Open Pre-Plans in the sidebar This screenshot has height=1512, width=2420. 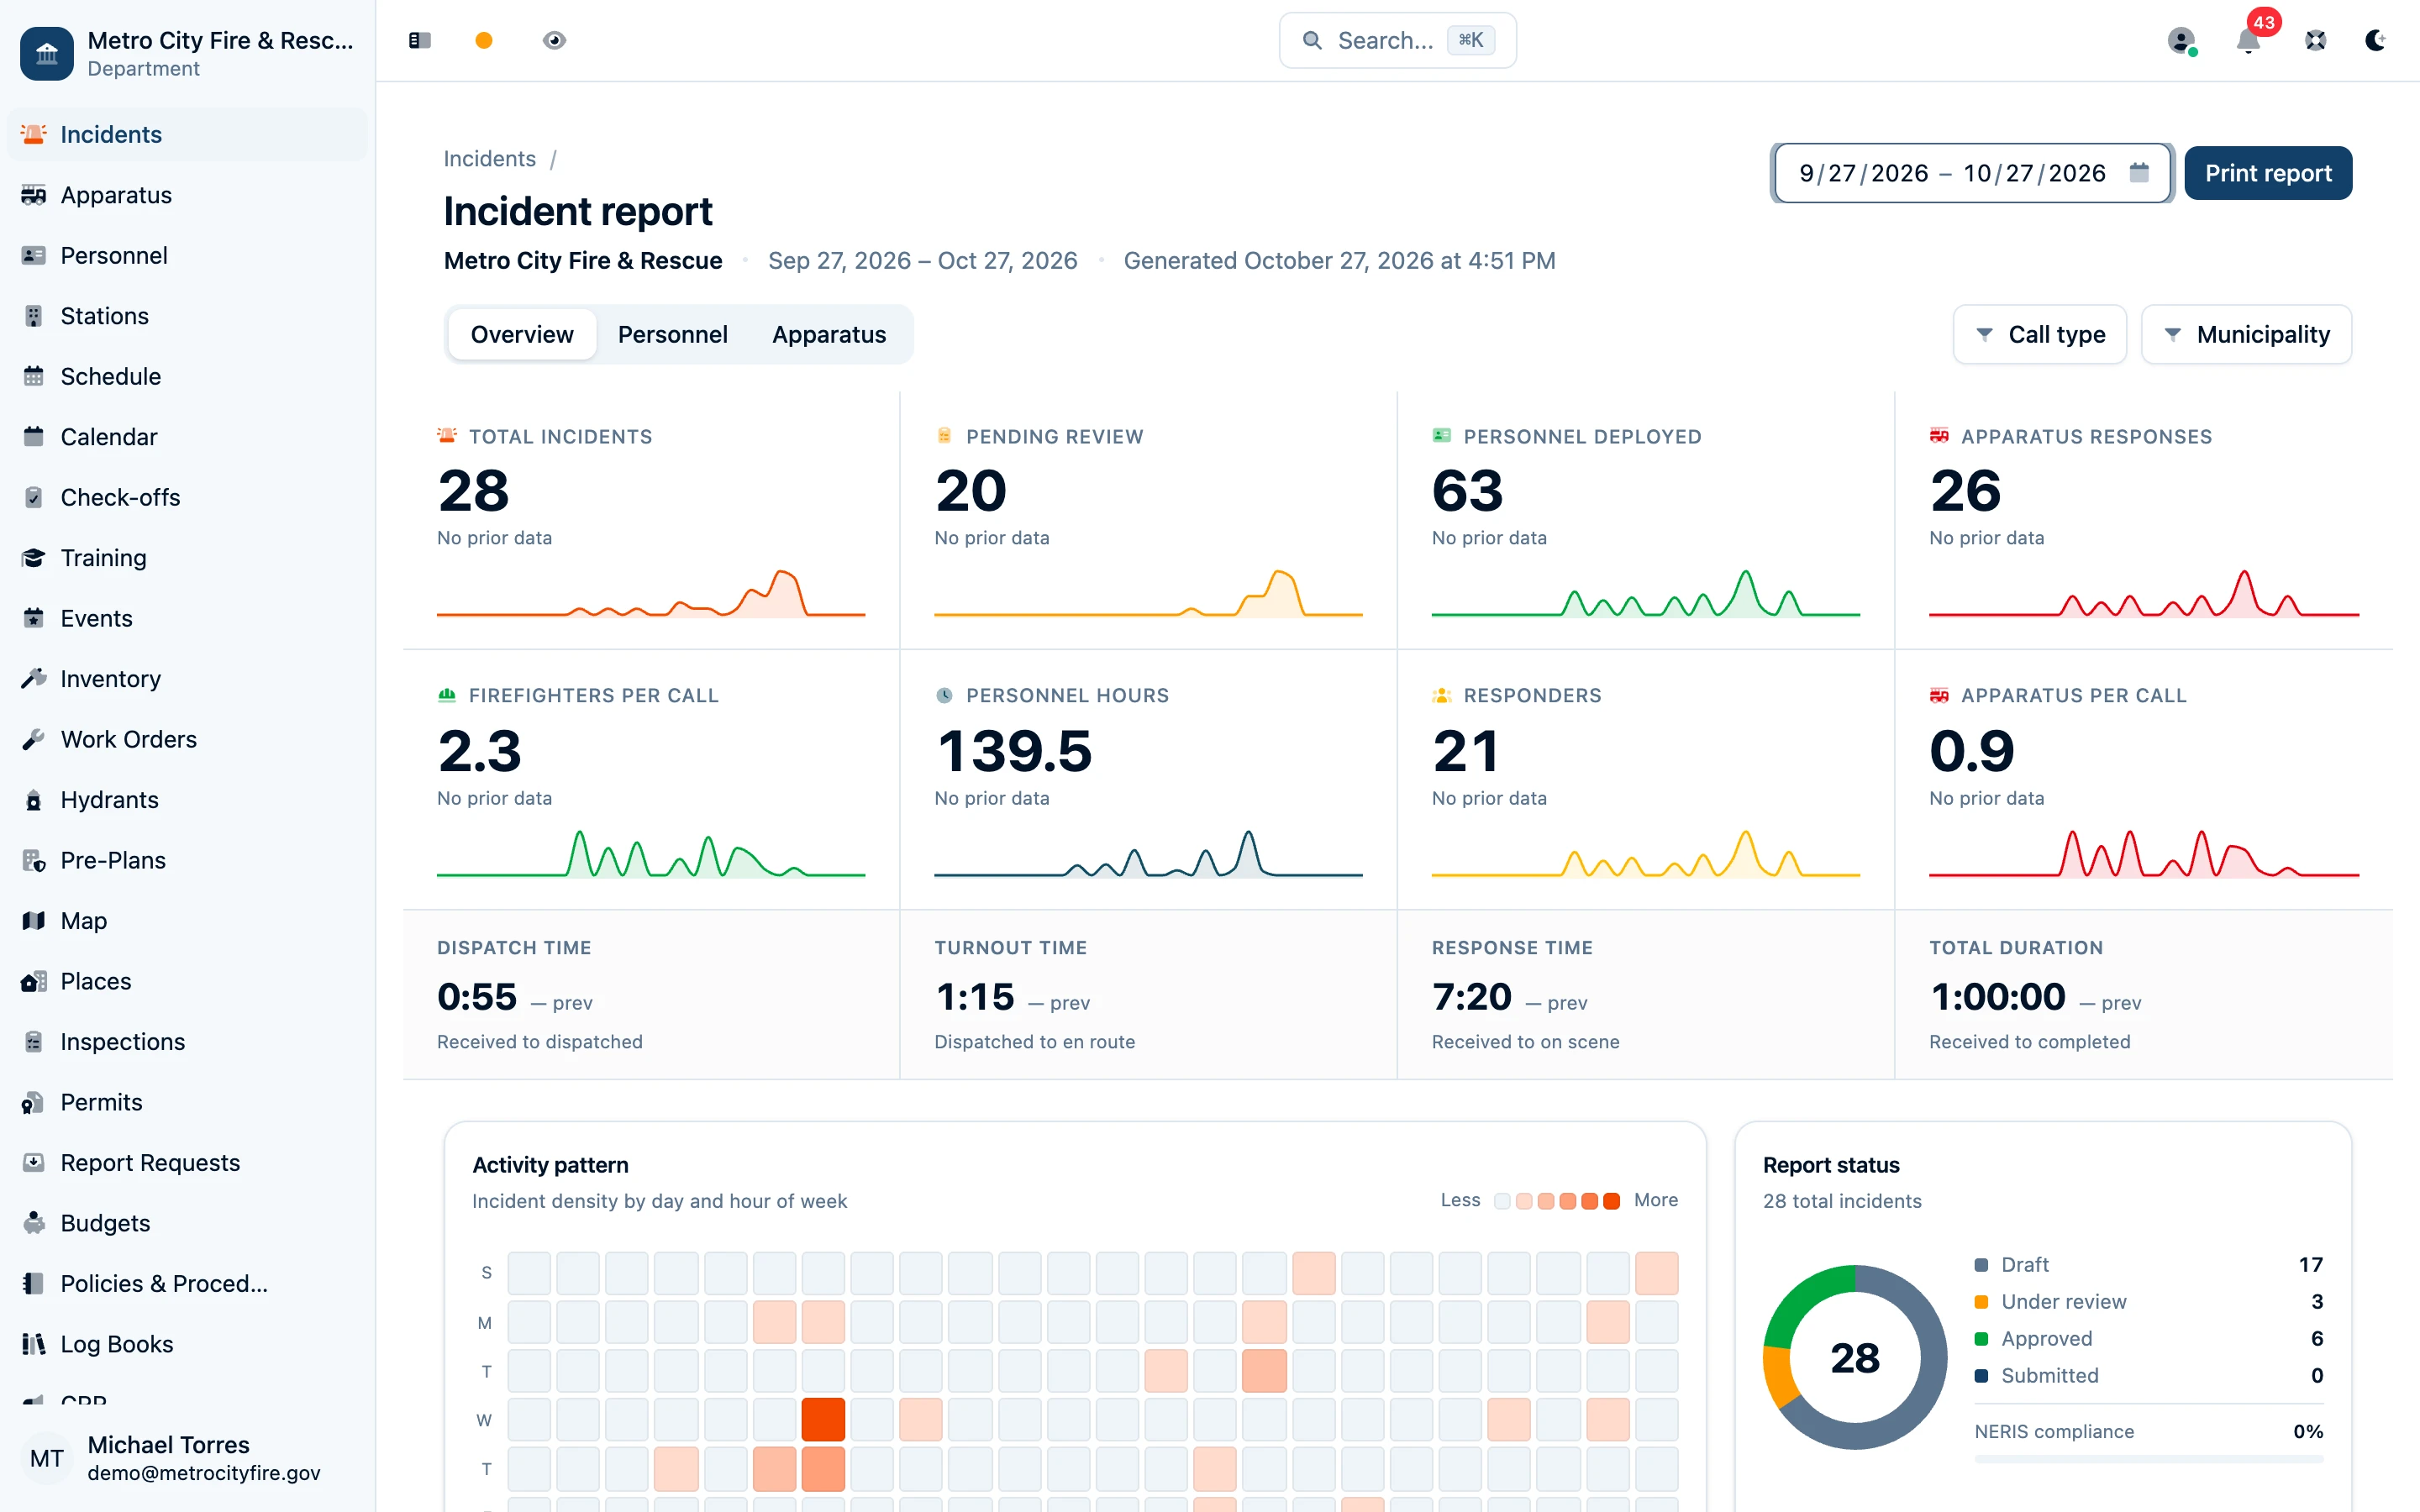187,860
